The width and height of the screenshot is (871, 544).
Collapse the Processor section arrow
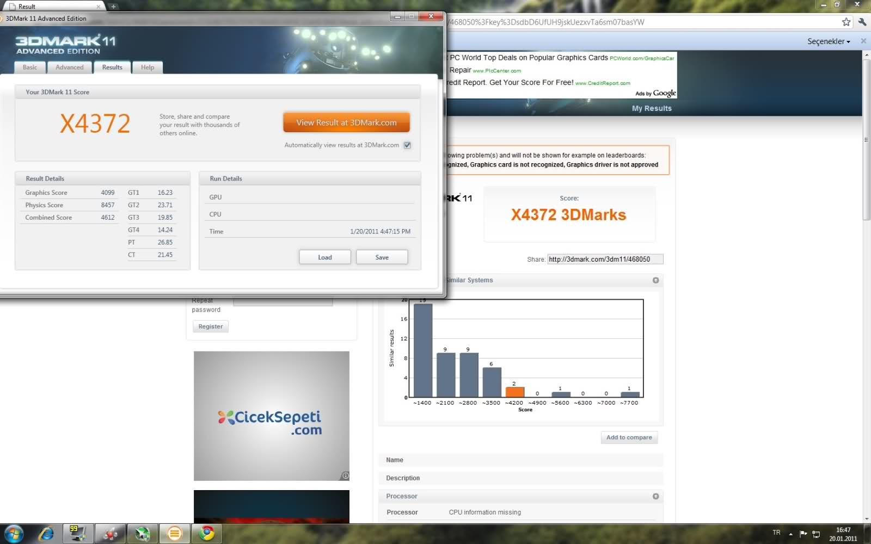(x=655, y=496)
